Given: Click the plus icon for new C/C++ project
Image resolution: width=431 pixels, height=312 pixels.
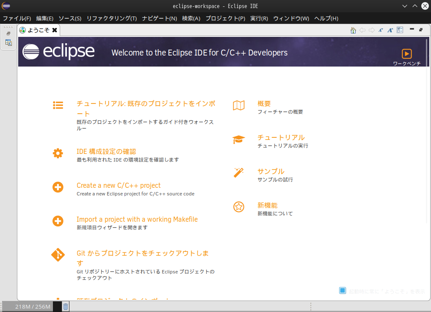Looking at the screenshot, I should pyautogui.click(x=58, y=187).
